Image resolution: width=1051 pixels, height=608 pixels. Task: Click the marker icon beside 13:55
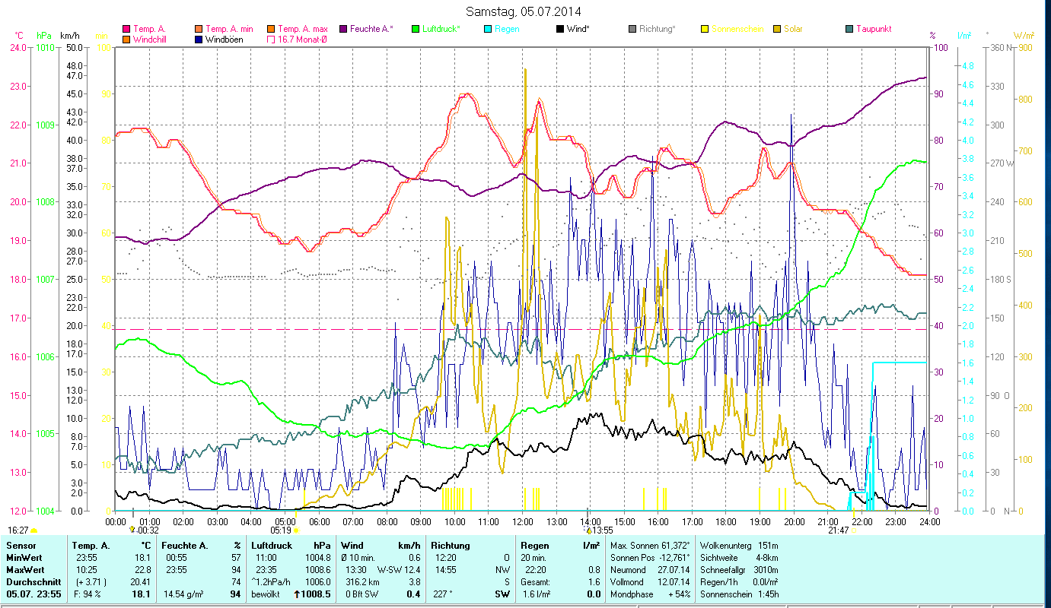tap(588, 530)
